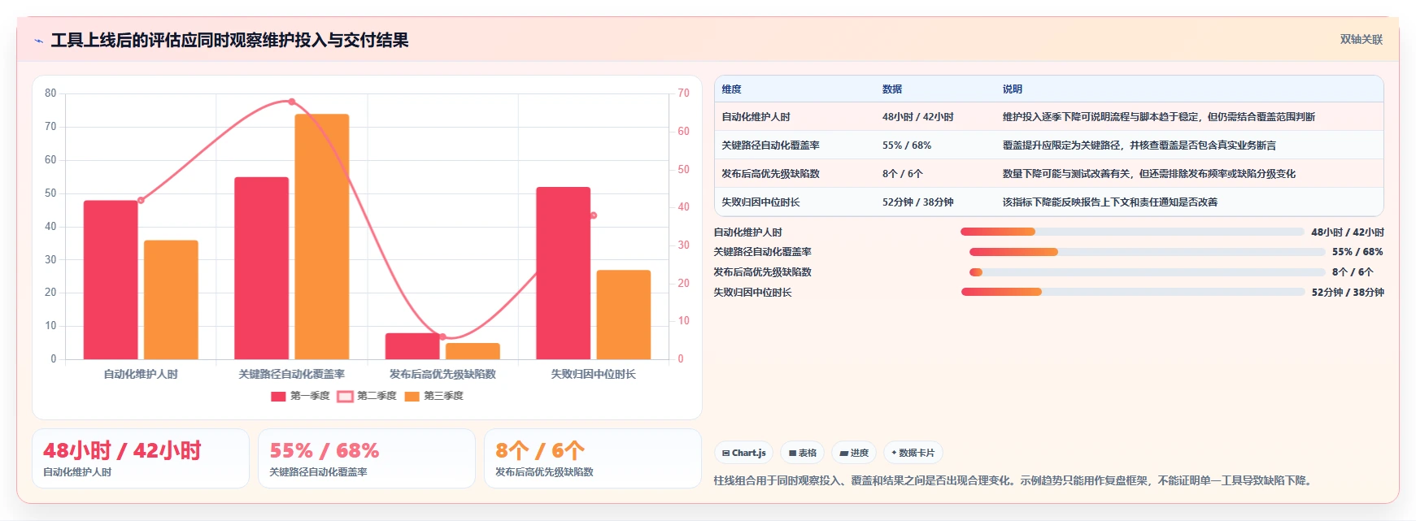Click the 双轴关联 tag in the header
Screen dimensions: 1416x521
tap(1361, 39)
